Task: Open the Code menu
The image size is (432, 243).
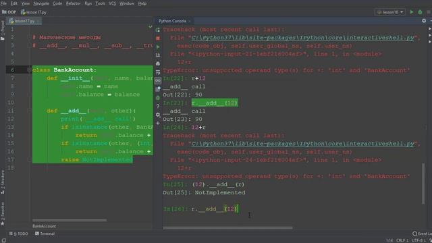Action: coord(57,3)
